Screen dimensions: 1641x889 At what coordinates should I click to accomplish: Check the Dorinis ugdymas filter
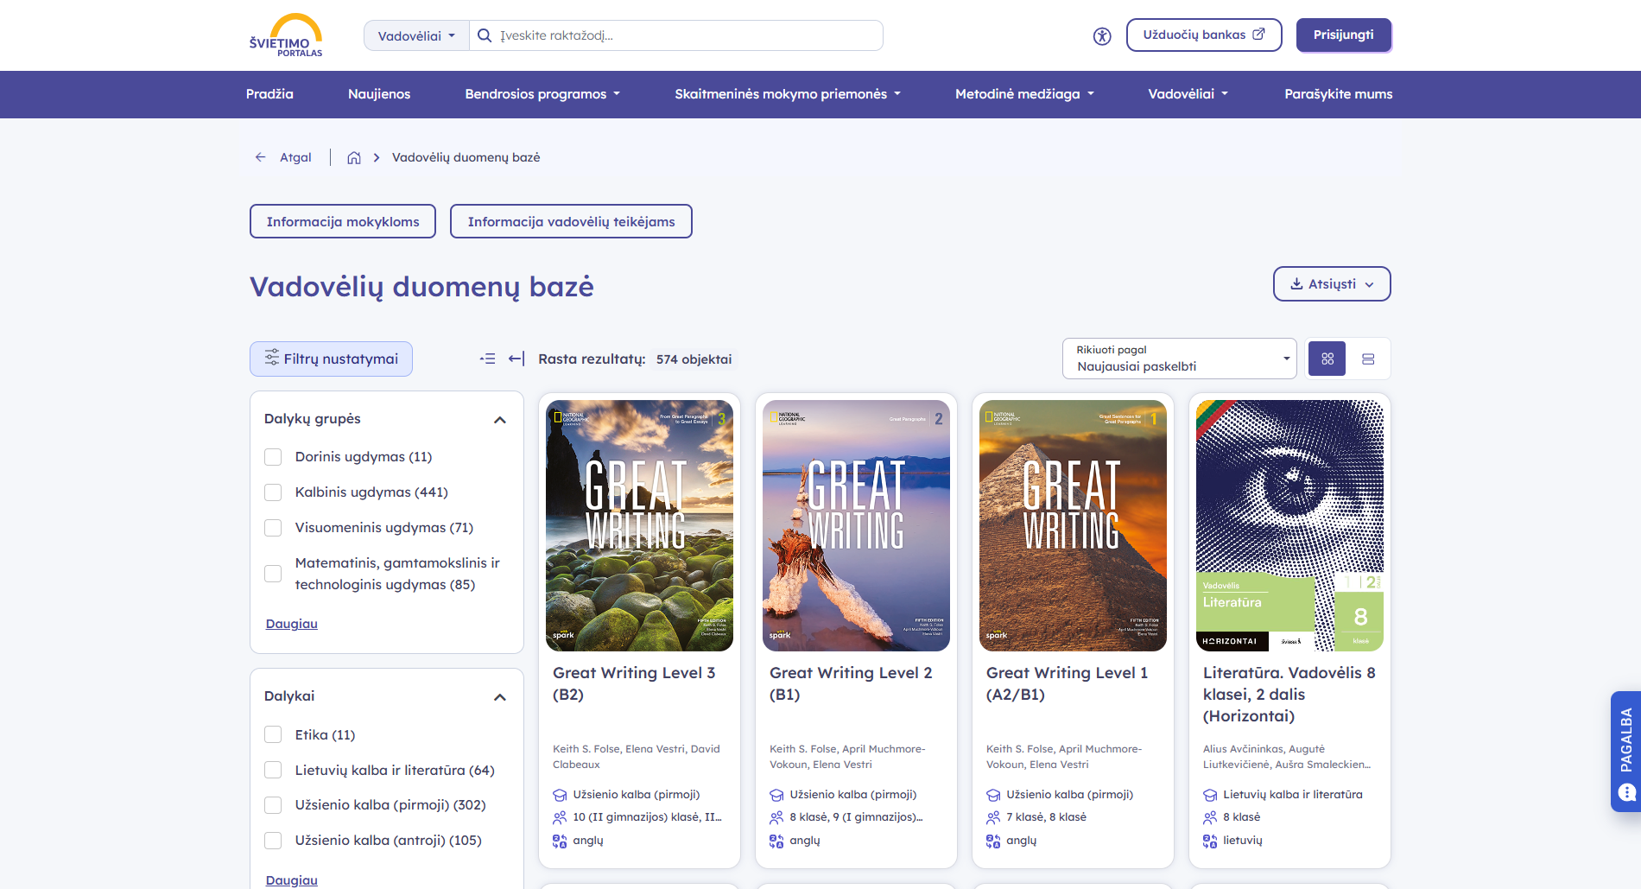[x=273, y=457]
